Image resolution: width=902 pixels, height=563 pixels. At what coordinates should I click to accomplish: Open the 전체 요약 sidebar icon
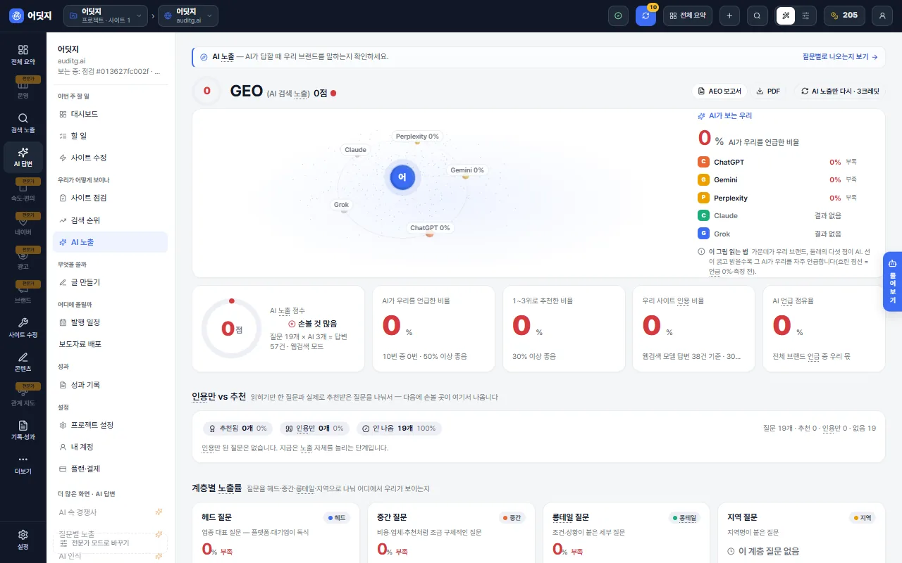23,55
